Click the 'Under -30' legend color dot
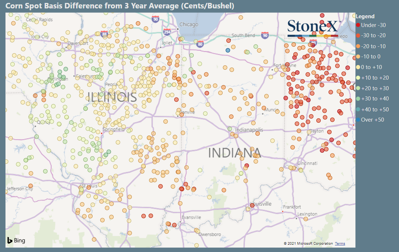 [x=358, y=25]
